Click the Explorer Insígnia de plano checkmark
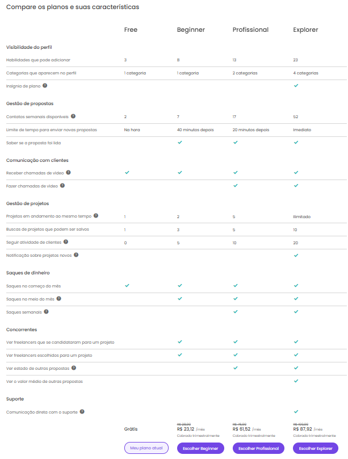This screenshot has width=348, height=459. (296, 86)
